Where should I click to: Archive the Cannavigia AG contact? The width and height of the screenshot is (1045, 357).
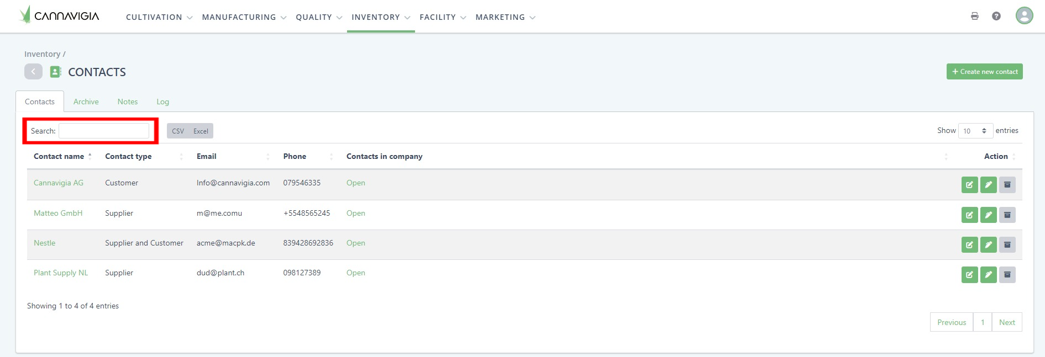click(x=1007, y=185)
